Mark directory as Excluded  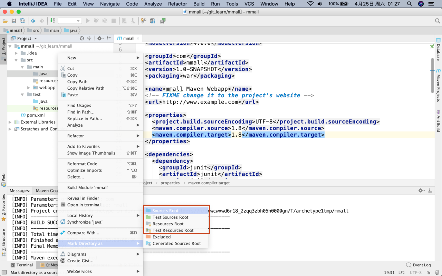[176, 237]
